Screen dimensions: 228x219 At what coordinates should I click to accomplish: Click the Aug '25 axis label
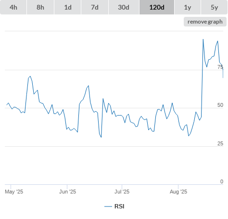click(x=178, y=192)
